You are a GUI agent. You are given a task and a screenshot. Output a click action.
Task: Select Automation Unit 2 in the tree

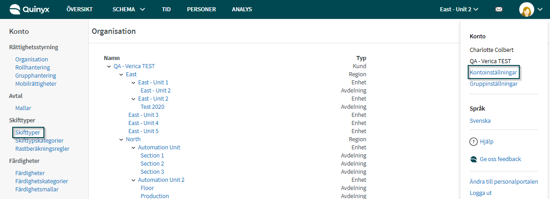[161, 180]
